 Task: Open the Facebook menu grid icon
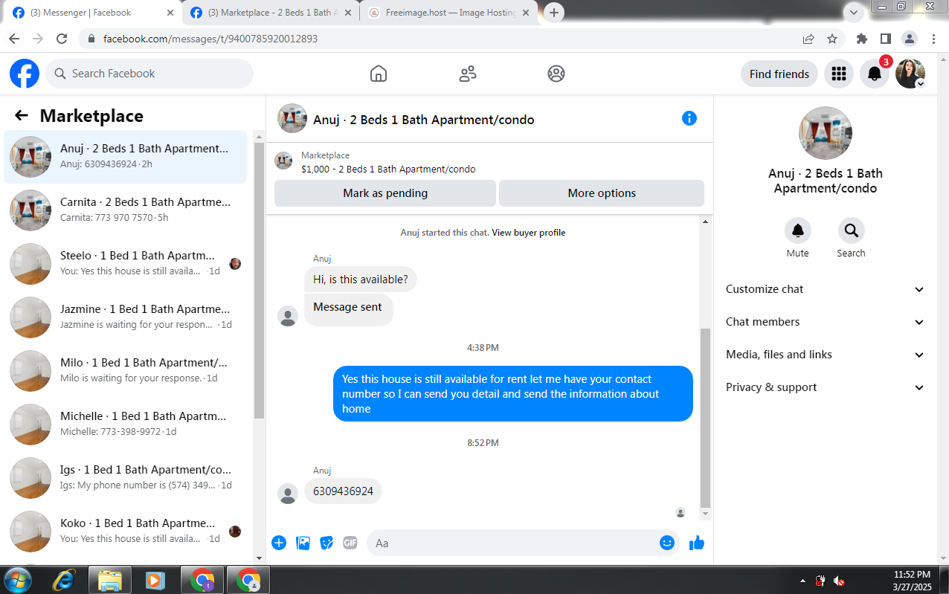click(839, 74)
